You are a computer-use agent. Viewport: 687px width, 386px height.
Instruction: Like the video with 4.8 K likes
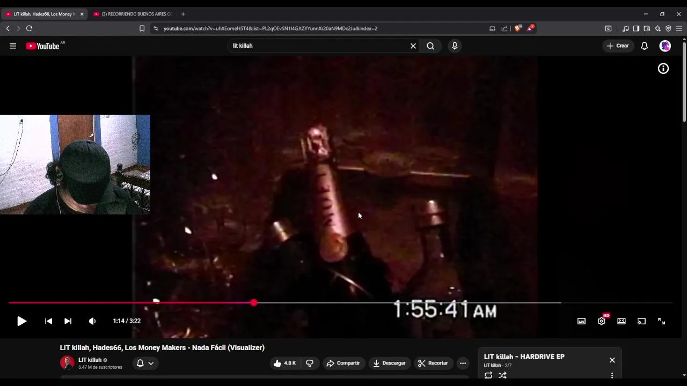click(284, 363)
